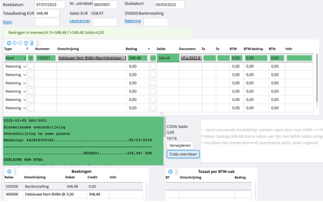Focus the Boekdatum field with 07/07/2023
This screenshot has width=323, height=202.
[50, 4]
